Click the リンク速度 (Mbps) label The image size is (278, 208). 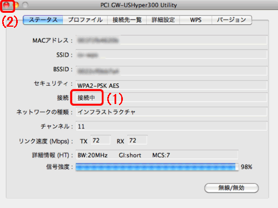[x=46, y=141]
